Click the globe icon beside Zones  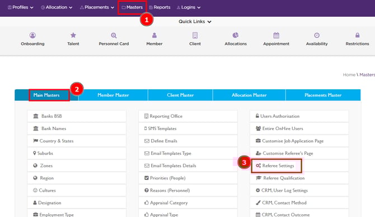35,165
